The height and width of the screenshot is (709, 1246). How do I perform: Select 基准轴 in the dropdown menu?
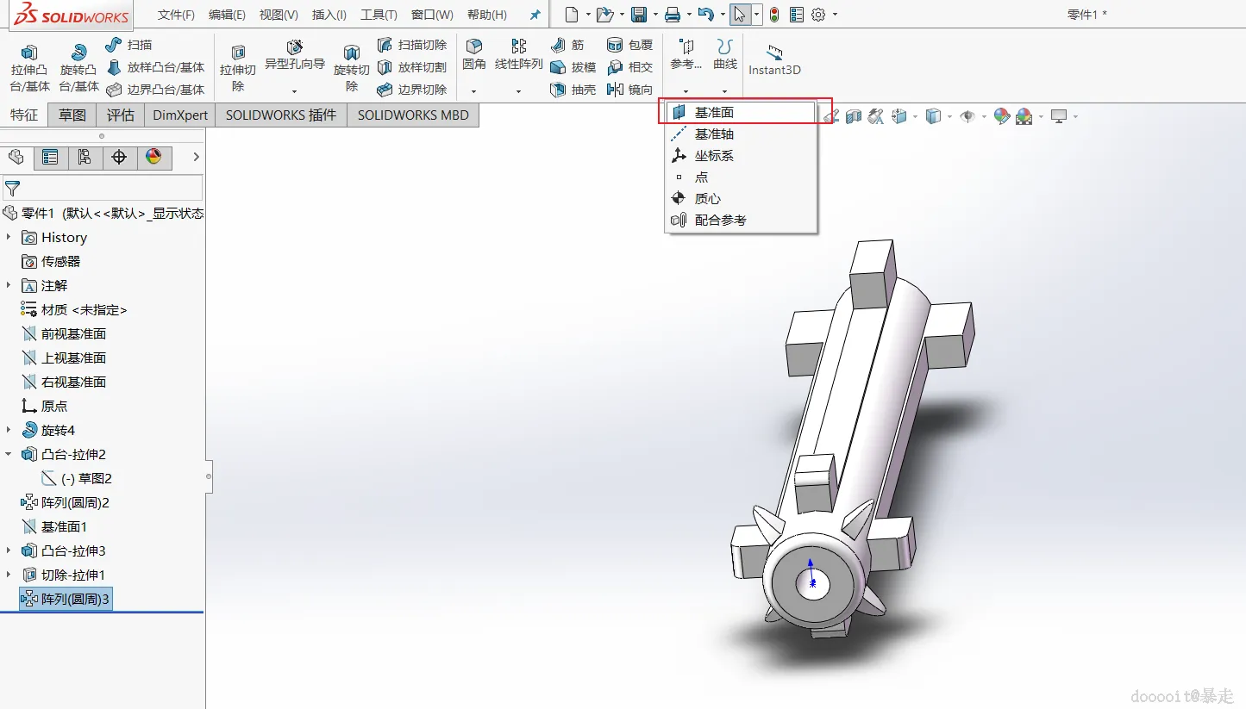(x=714, y=134)
